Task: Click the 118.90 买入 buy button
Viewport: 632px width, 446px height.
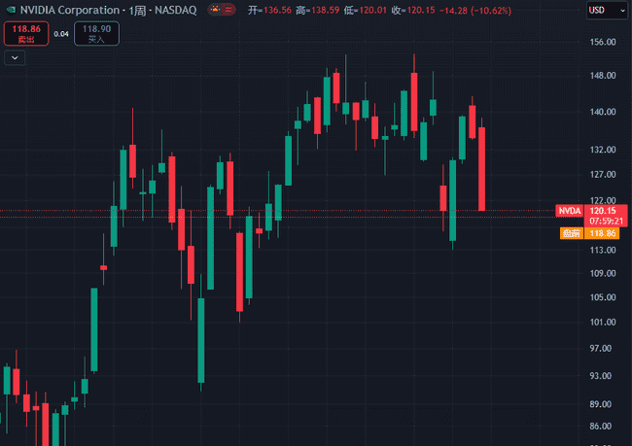Action: pyautogui.click(x=96, y=33)
